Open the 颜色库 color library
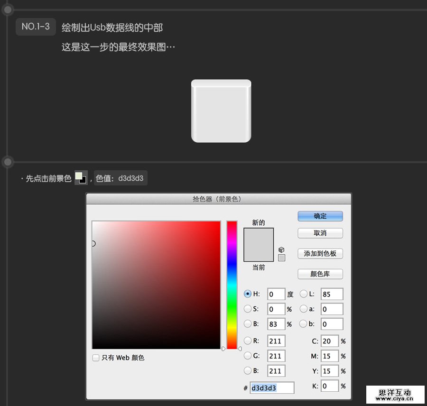Image resolution: width=427 pixels, height=406 pixels. (x=320, y=274)
